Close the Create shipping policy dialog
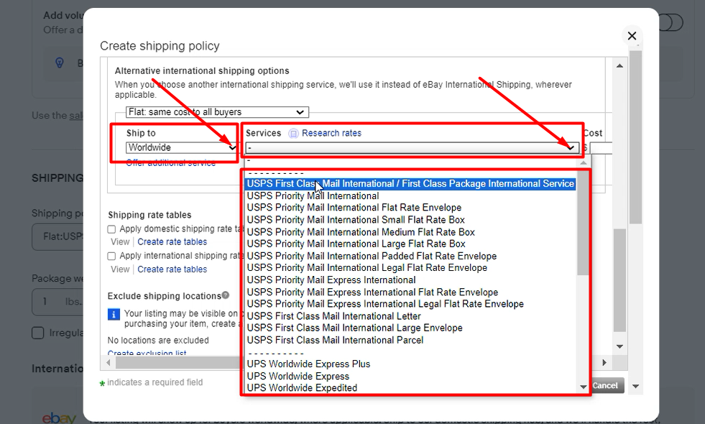This screenshot has height=424, width=705. (632, 36)
